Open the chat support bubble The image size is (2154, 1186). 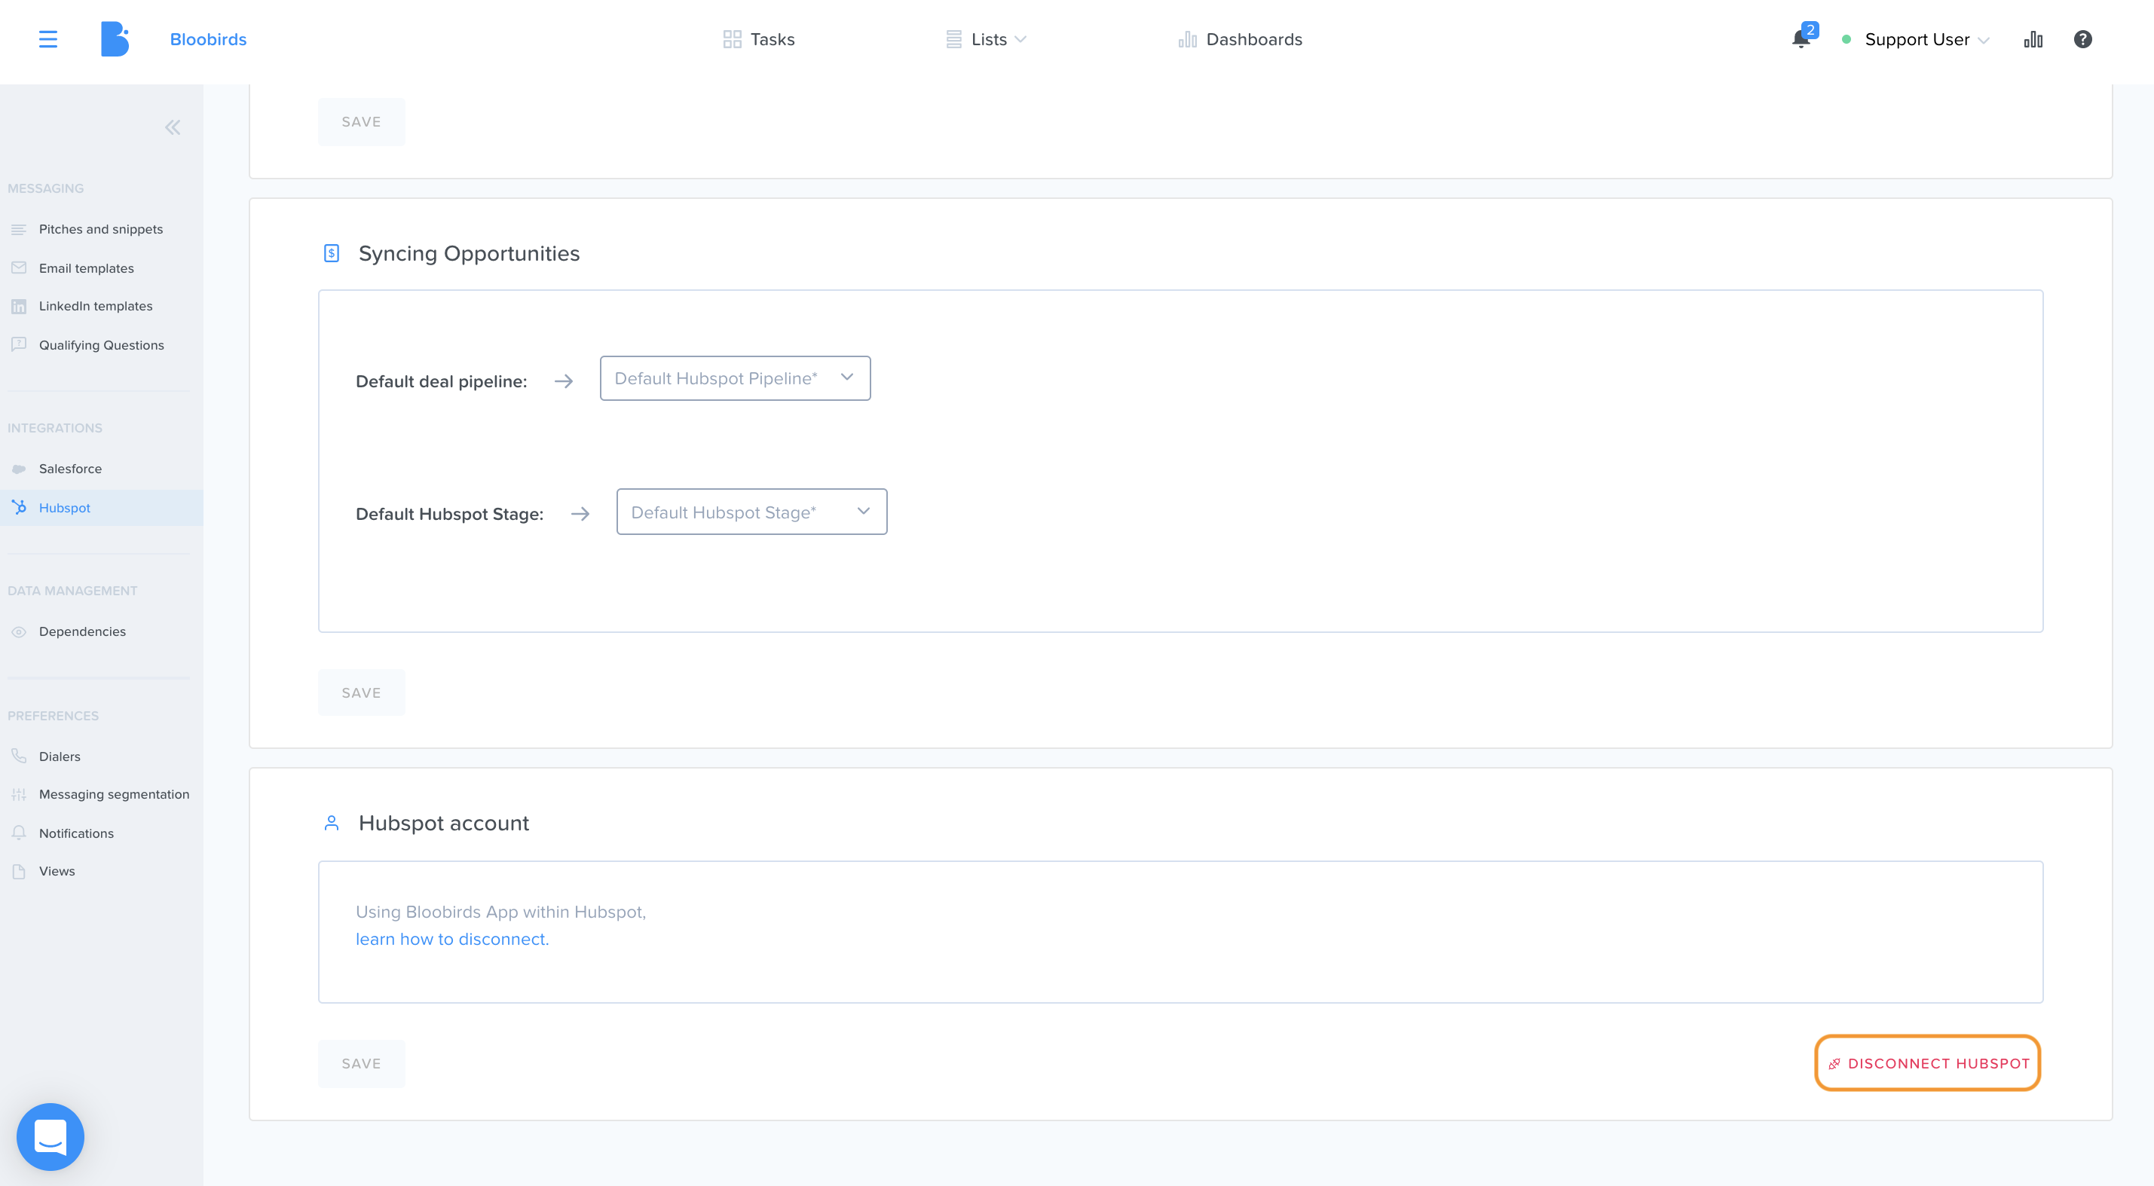[x=50, y=1137]
